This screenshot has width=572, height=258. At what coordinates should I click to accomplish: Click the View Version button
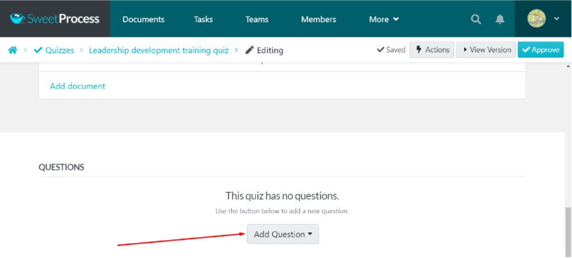tap(485, 50)
